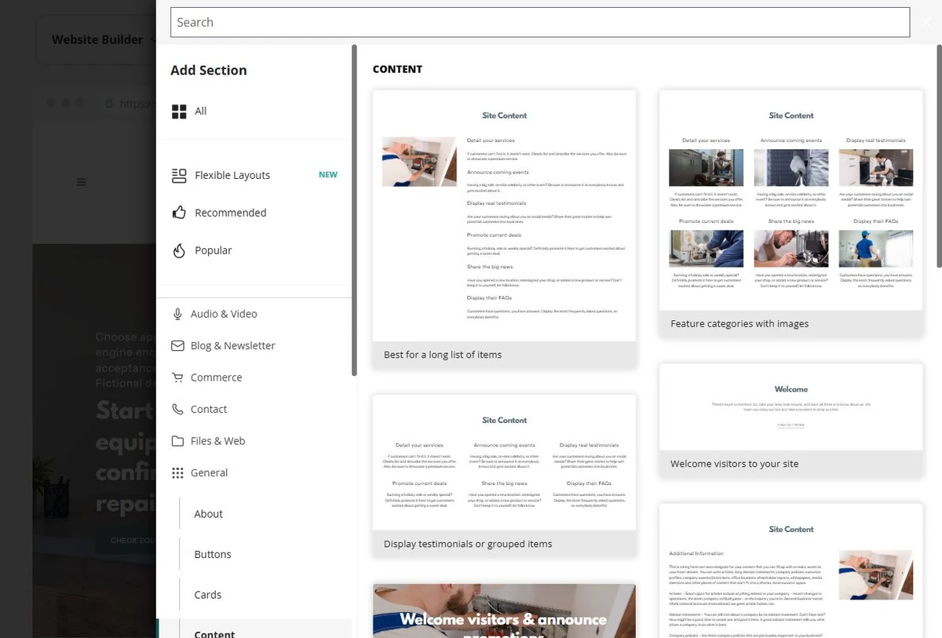This screenshot has width=942, height=638.
Task: Open the Flexible Layouts icon
Action: [179, 175]
